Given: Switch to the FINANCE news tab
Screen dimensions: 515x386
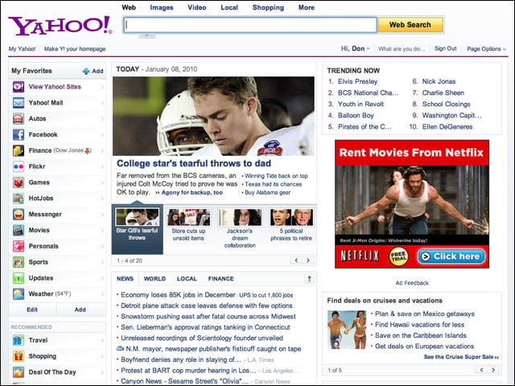Looking at the screenshot, I should point(221,279).
